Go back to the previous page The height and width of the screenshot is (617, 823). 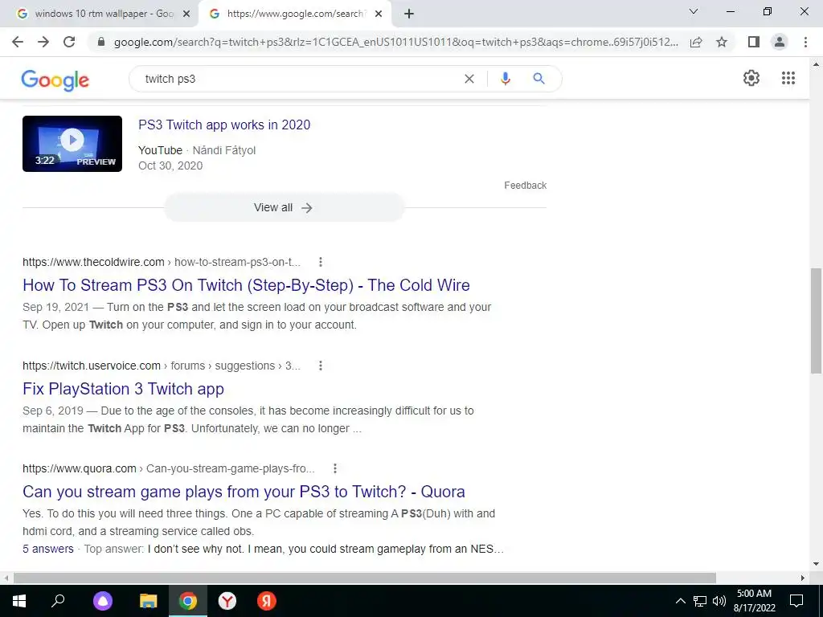[18, 42]
